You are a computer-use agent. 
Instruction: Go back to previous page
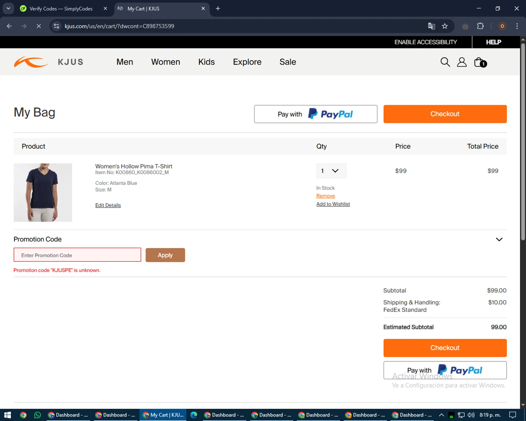pos(9,26)
